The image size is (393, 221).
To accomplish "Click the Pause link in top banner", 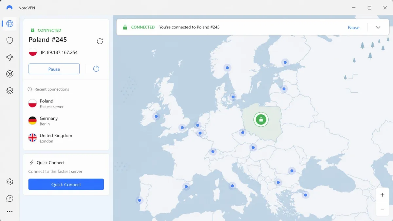I will point(354,28).
